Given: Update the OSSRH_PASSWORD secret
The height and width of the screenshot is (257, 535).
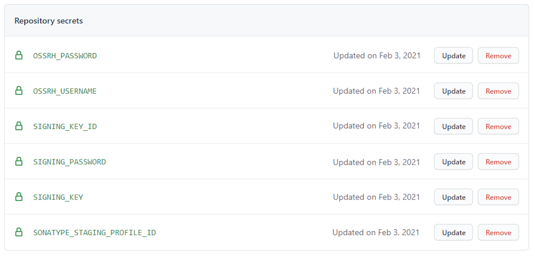Looking at the screenshot, I should click(453, 56).
